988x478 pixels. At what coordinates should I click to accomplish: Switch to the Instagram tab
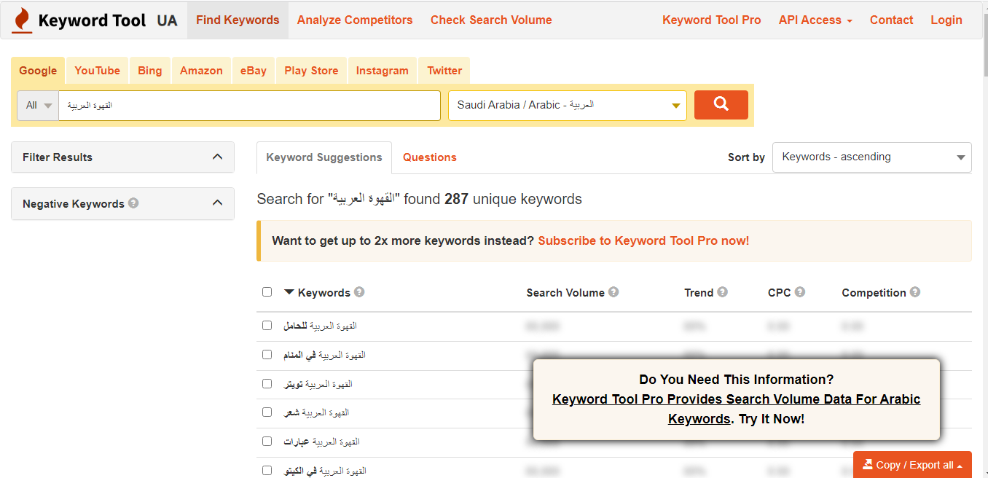382,71
